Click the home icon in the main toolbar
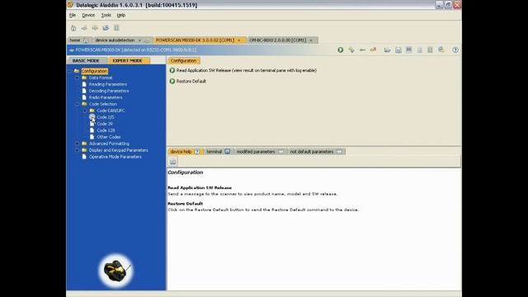 (73, 28)
